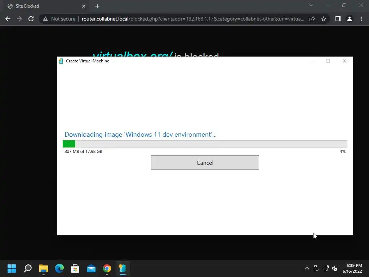Reload the blocked page

pos(31,19)
